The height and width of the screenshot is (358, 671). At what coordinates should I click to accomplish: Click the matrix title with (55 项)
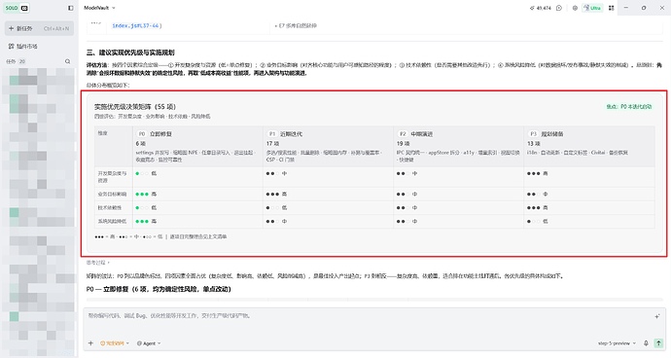point(135,107)
